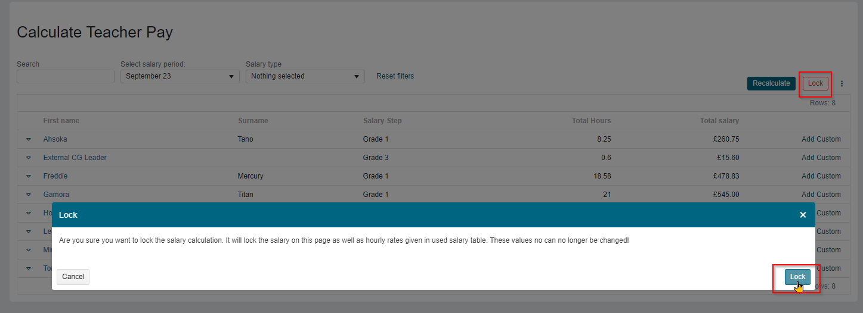Sort by Surname column header
This screenshot has height=313, width=863.
(x=253, y=121)
